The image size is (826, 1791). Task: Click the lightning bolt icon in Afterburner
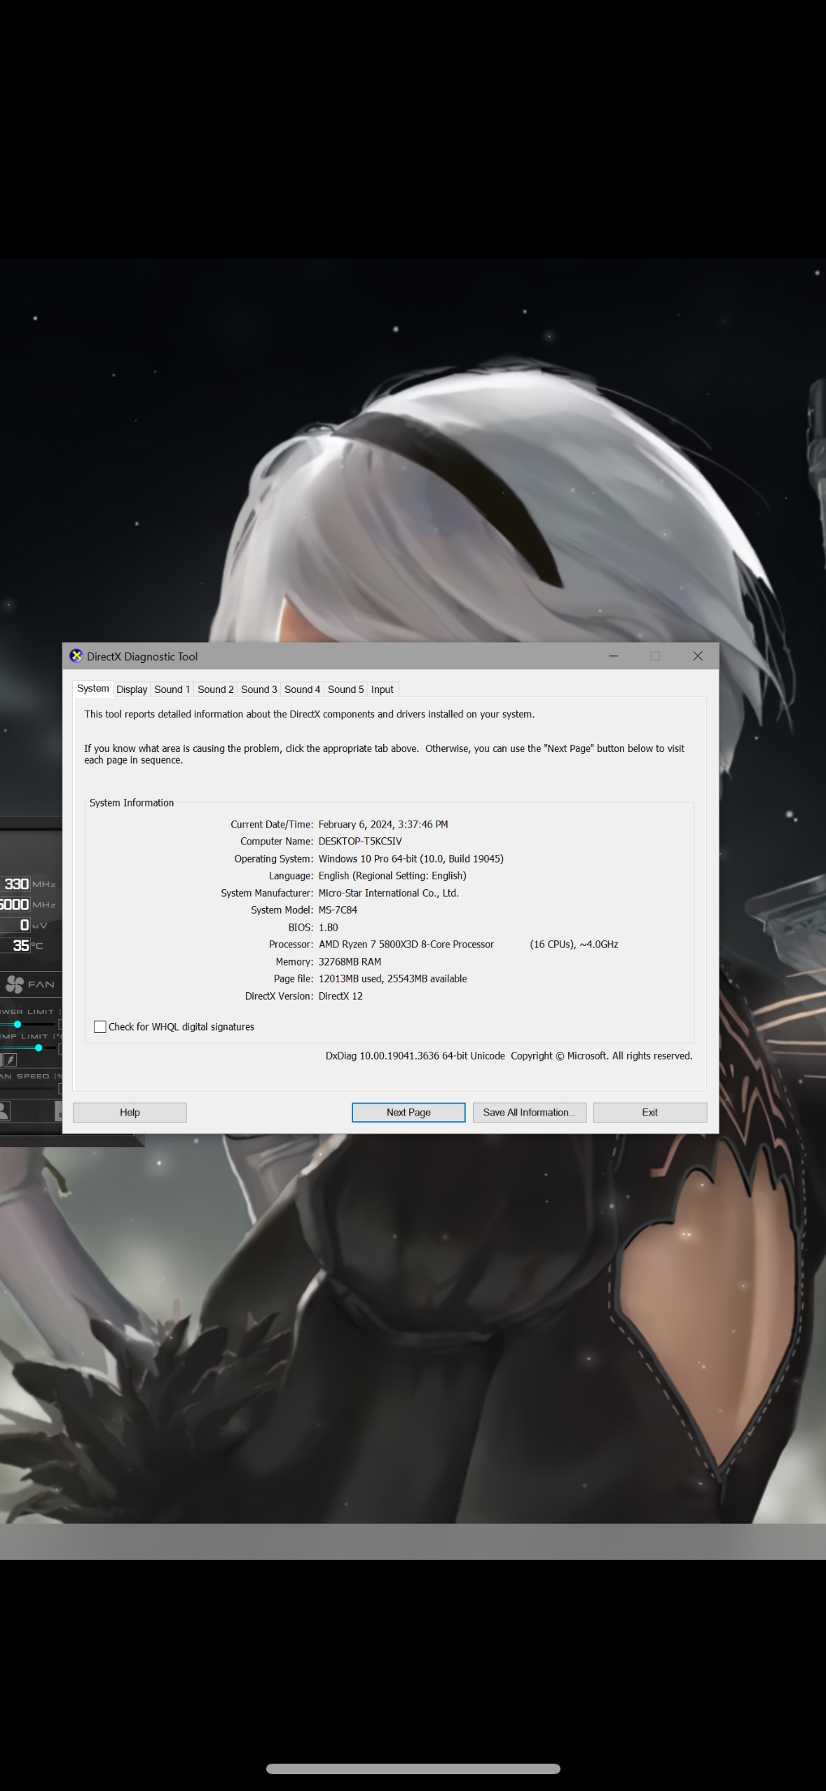click(10, 1059)
